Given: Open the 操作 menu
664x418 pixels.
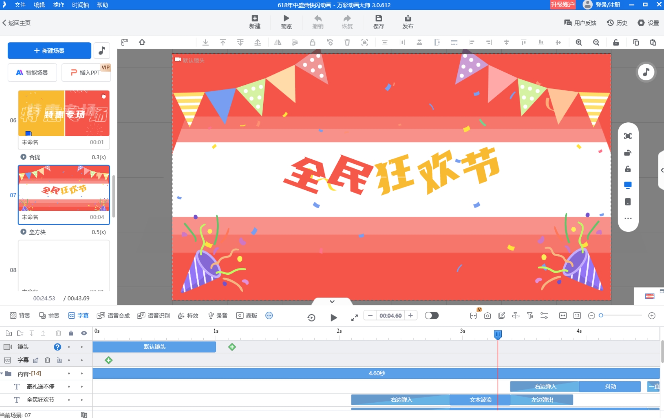Looking at the screenshot, I should 59,5.
